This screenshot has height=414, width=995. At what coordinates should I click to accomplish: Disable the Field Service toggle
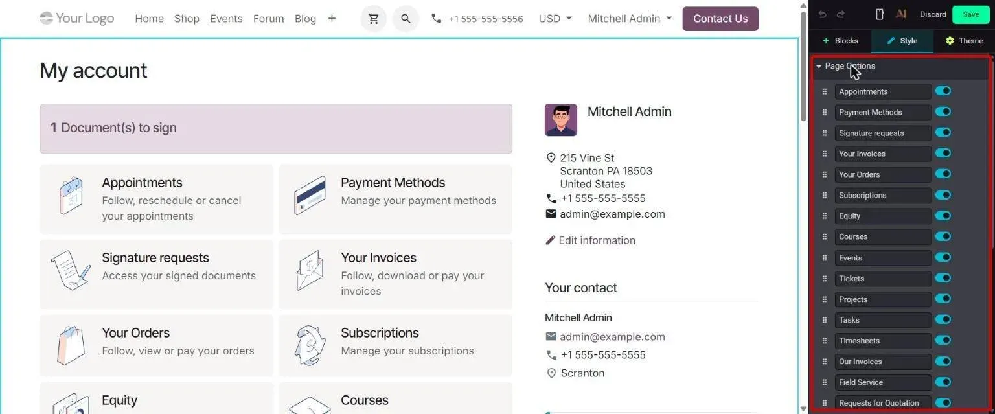click(x=943, y=382)
